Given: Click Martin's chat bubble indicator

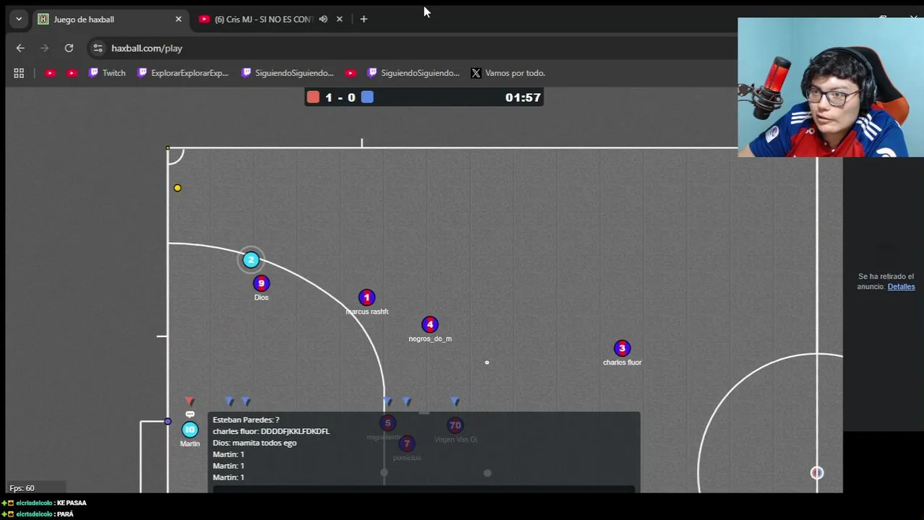Looking at the screenshot, I should 189,414.
